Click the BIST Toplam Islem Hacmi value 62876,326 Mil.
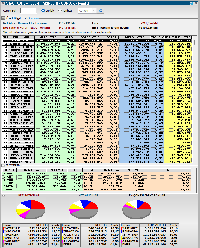This screenshot has width=200, height=248. pyautogui.click(x=149, y=28)
